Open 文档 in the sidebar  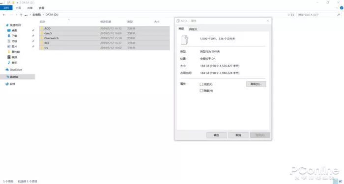coord(14,41)
